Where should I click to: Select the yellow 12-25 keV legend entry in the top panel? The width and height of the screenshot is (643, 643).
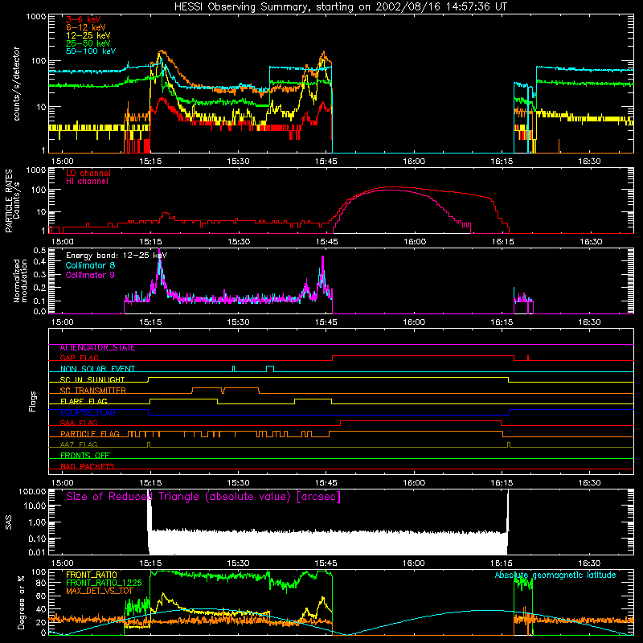(x=88, y=35)
